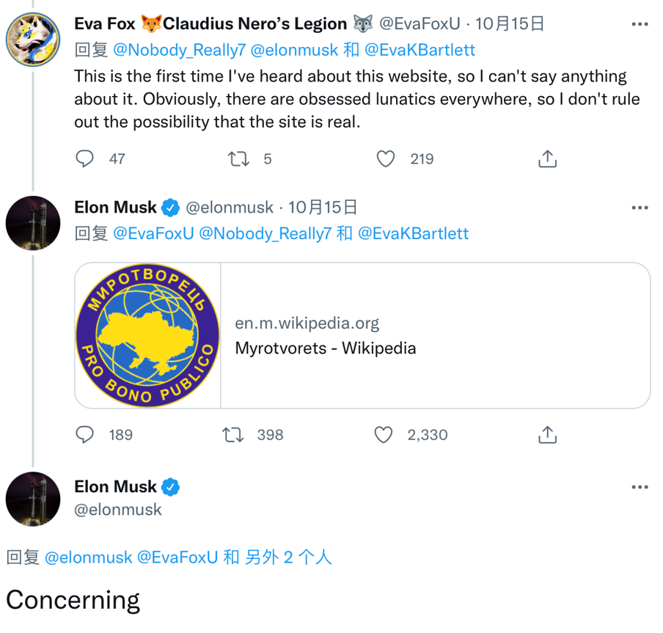663x633 pixels.
Task: Open @EvaKBartlett mention in Elon's reply line
Action: (x=413, y=233)
